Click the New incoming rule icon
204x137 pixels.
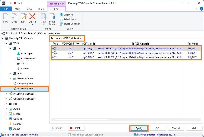(6, 17)
